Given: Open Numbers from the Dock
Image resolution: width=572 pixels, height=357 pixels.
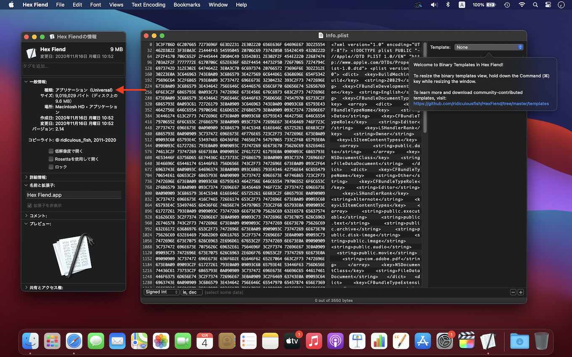Looking at the screenshot, I should coord(380,341).
